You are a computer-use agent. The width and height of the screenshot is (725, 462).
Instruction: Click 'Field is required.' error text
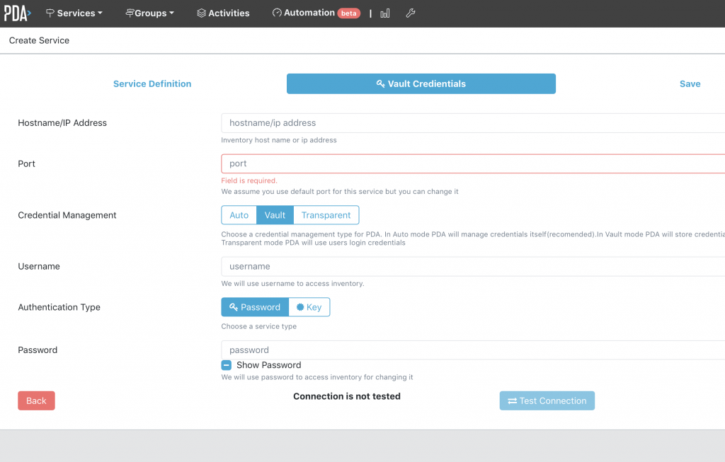[249, 180]
